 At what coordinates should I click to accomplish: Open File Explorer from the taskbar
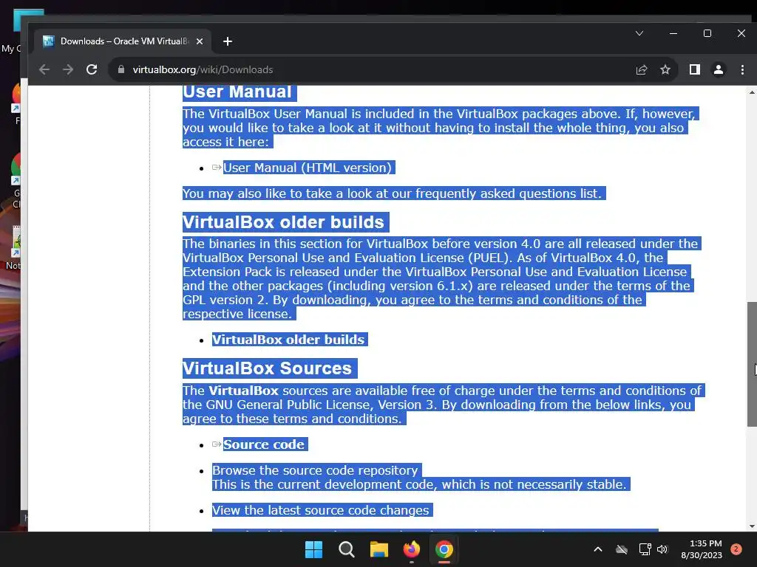[379, 549]
